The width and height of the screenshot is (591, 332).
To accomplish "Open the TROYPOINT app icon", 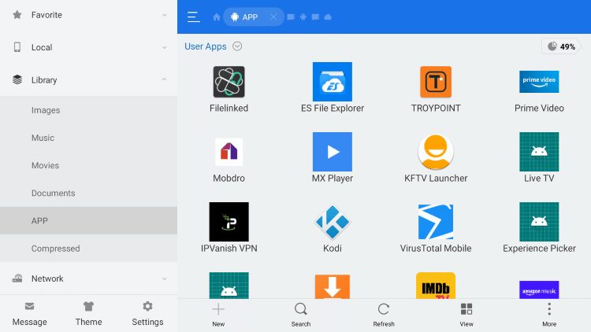I will coord(435,82).
